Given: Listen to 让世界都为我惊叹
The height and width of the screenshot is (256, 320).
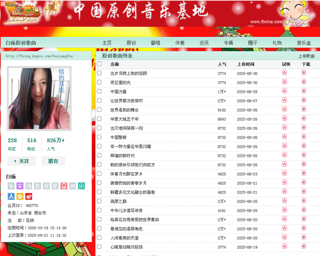Looking at the screenshot, I should click(284, 100).
